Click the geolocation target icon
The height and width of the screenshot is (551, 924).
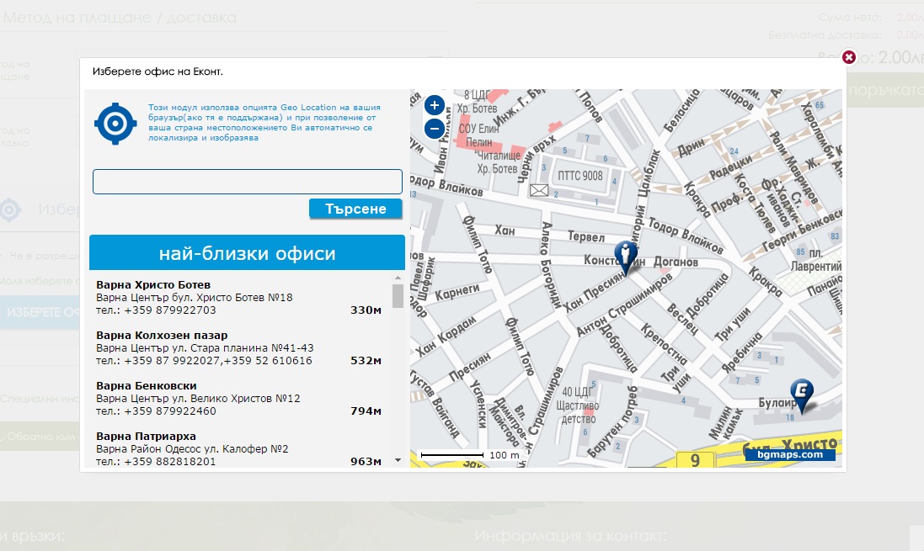116,125
